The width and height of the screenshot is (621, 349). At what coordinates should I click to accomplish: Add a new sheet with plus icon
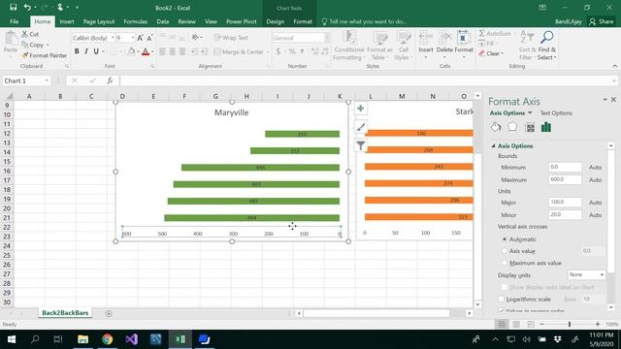[109, 313]
